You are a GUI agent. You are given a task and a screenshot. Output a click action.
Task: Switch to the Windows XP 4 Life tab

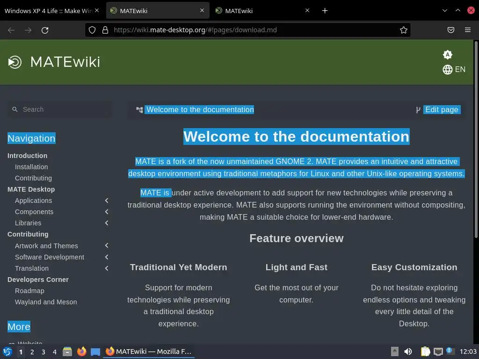[48, 11]
